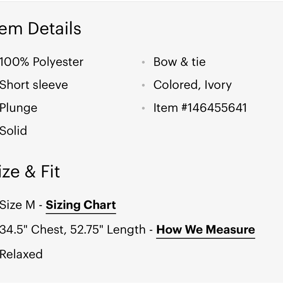Screen dimensions: 283x283
Task: Click the How We Measure link
Action: coord(205,230)
